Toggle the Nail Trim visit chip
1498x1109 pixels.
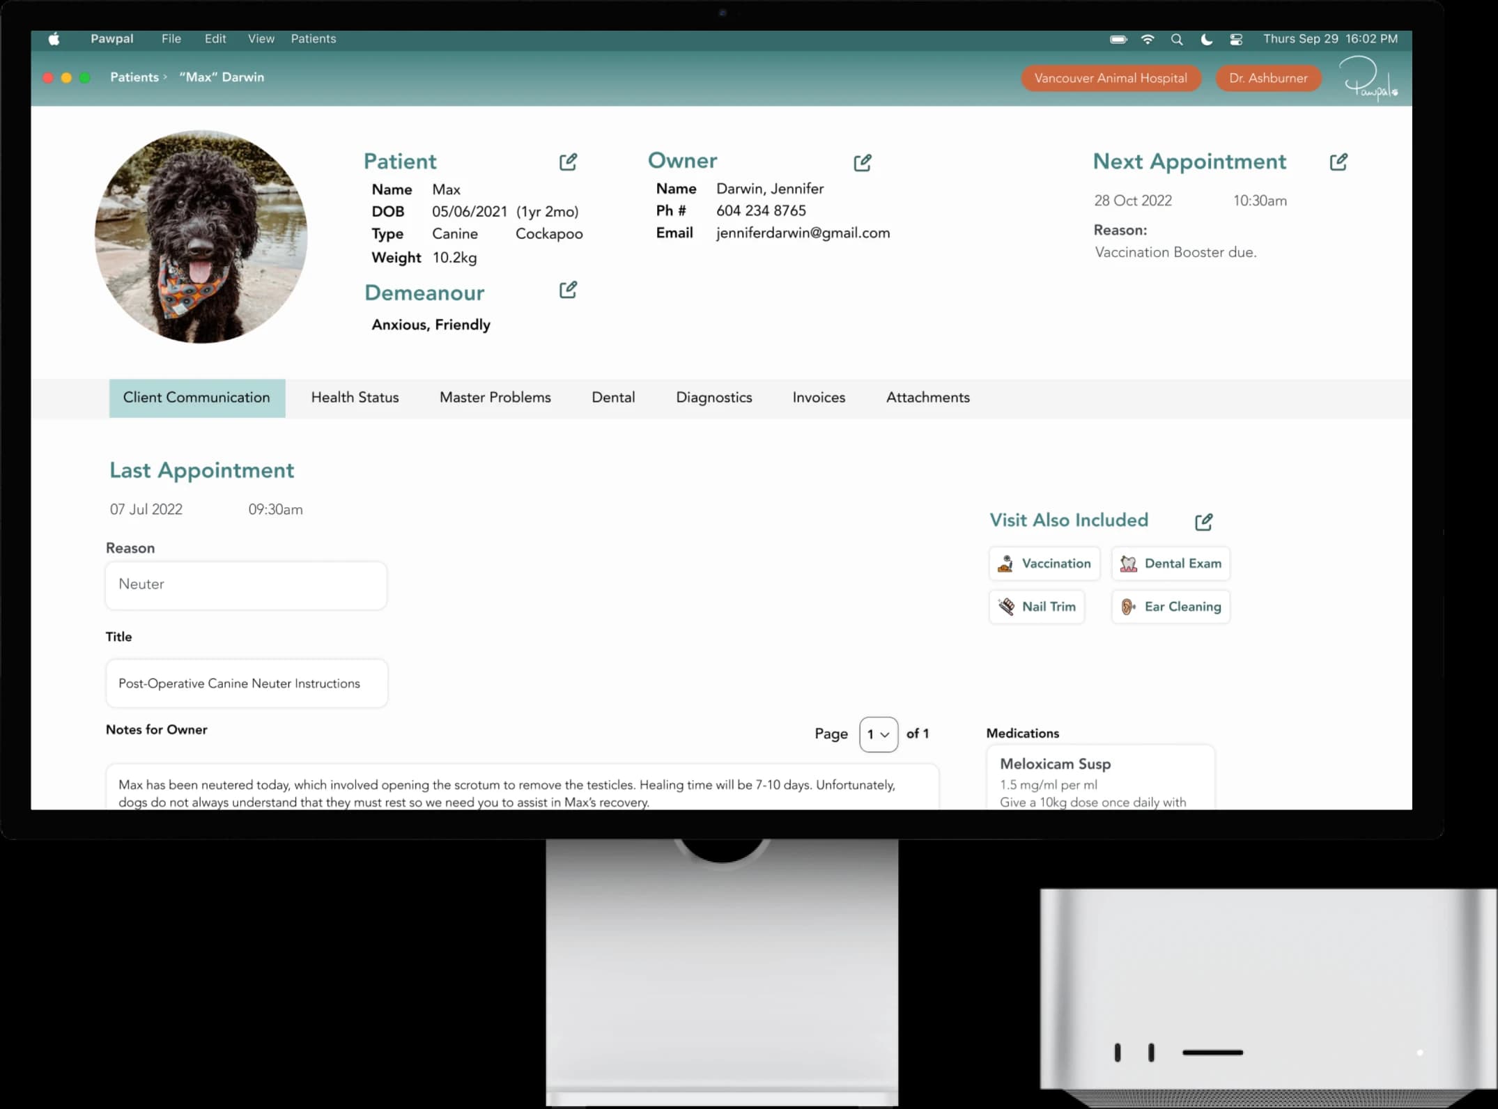pos(1037,606)
